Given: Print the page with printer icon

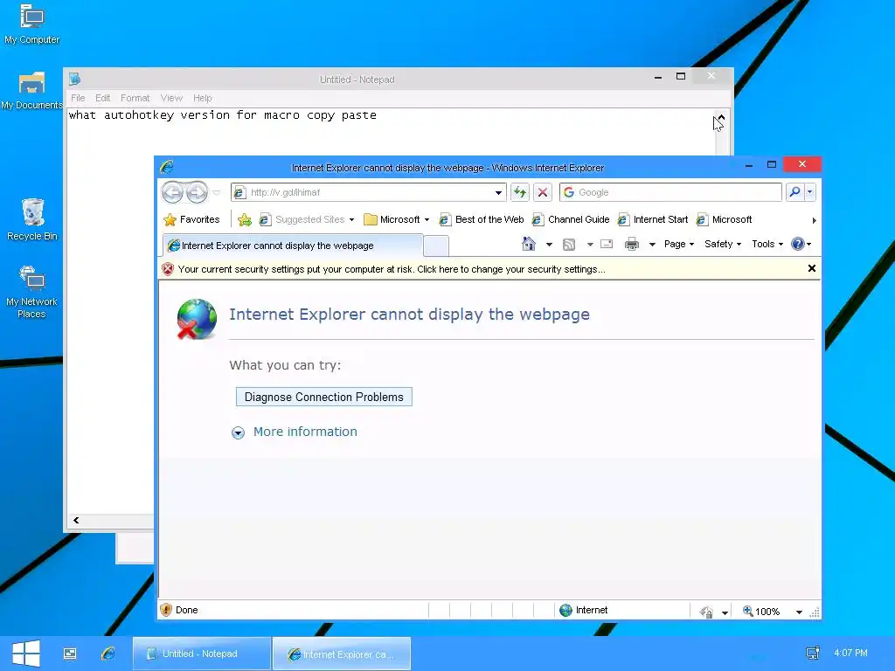Looking at the screenshot, I should tap(632, 245).
